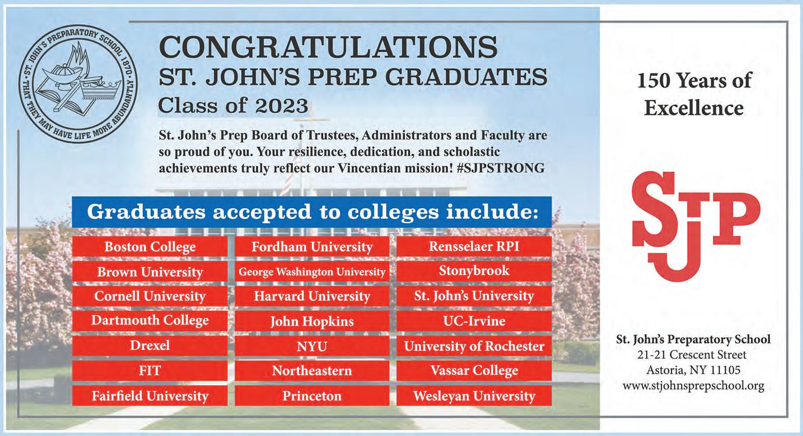Click the Harvard University label
This screenshot has width=803, height=436.
312,296
